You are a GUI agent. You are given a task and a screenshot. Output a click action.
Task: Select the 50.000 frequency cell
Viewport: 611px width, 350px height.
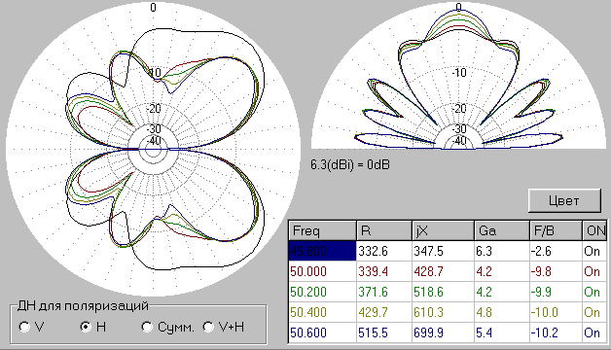pyautogui.click(x=322, y=271)
